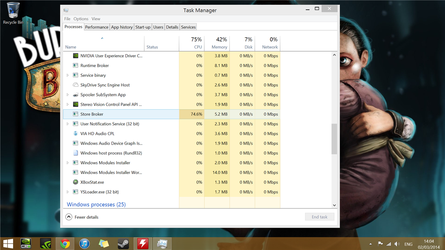The height and width of the screenshot is (250, 445).
Task: Expand the Windows Modules Installer entry
Action: click(67, 163)
